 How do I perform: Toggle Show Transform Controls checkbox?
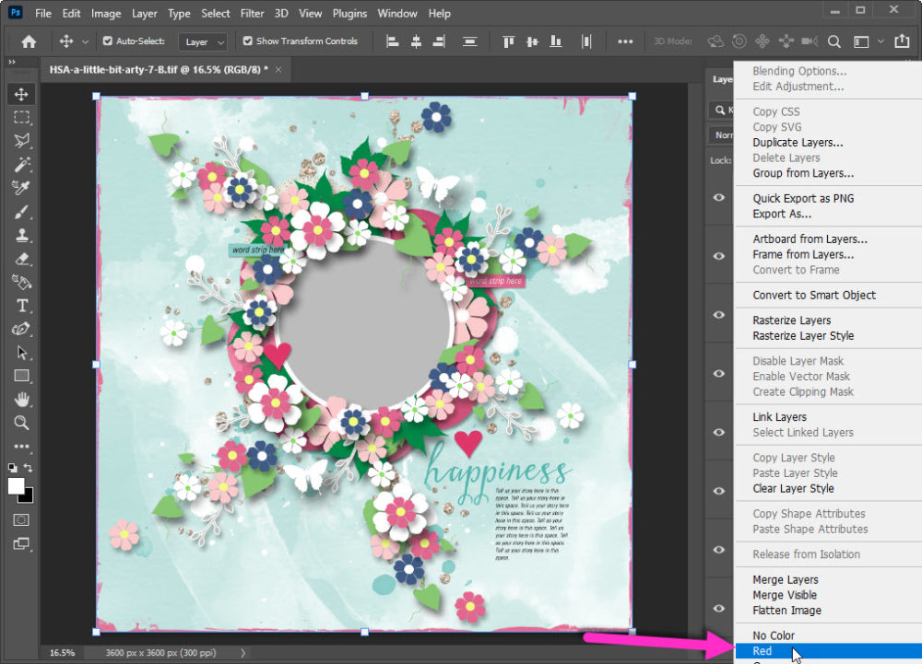point(247,41)
